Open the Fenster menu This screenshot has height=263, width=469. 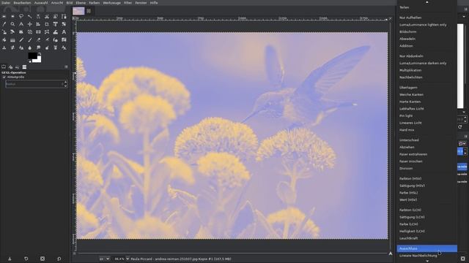pos(141,3)
